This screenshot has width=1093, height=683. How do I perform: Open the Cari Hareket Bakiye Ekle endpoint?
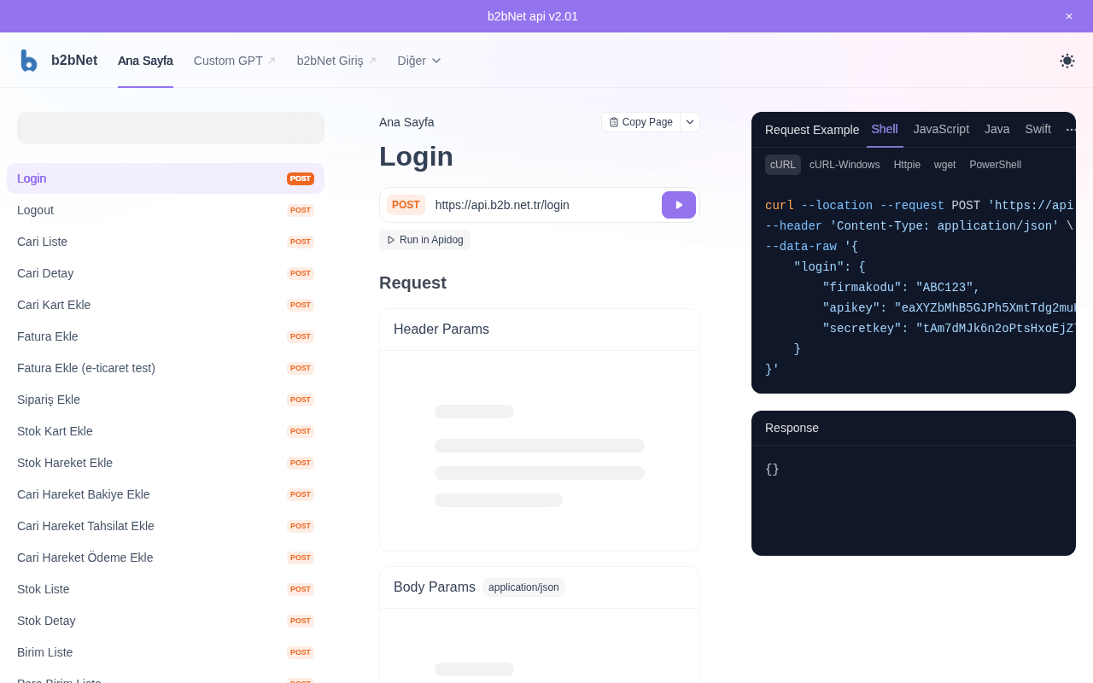pos(166,494)
